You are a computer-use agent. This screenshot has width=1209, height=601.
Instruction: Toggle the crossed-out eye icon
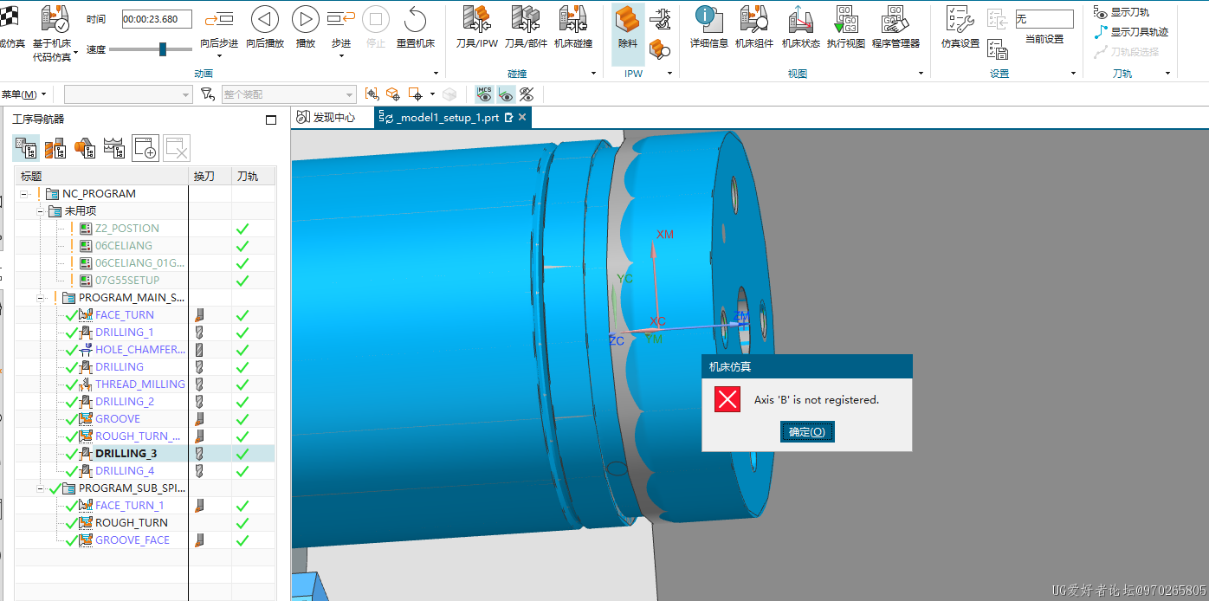coord(527,94)
